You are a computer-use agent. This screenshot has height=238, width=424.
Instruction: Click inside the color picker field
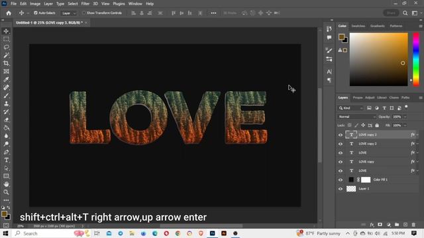[x=378, y=59]
